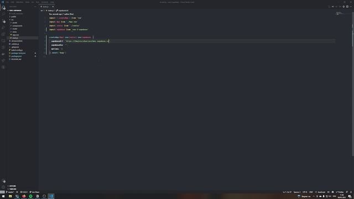Close the main.js editor tab
Viewport: 354px width, 199px height.
[53, 7]
